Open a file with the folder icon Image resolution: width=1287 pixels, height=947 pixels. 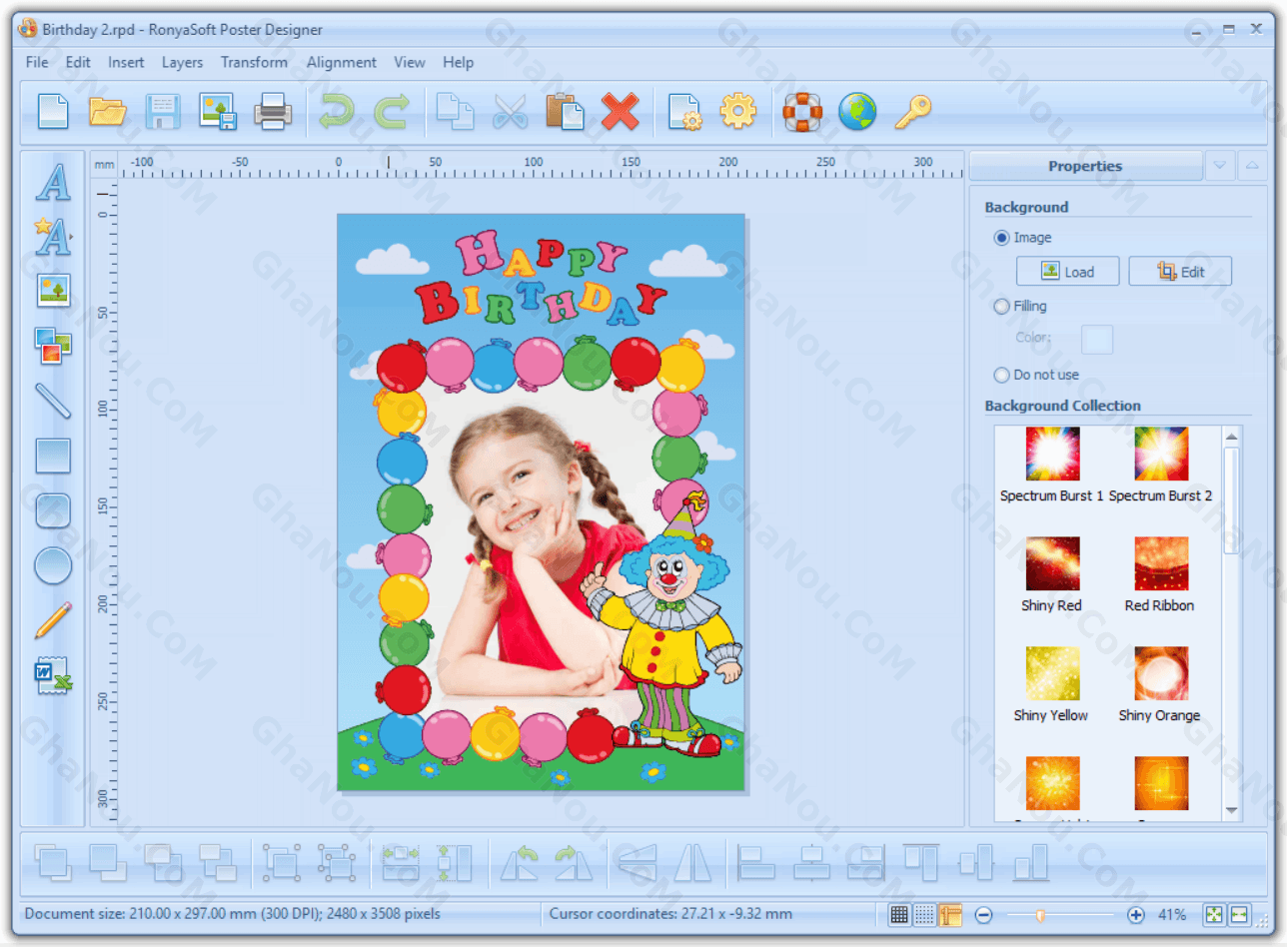[108, 110]
